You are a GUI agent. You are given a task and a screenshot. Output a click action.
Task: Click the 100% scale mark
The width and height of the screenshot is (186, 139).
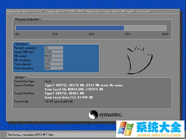tap(165, 34)
